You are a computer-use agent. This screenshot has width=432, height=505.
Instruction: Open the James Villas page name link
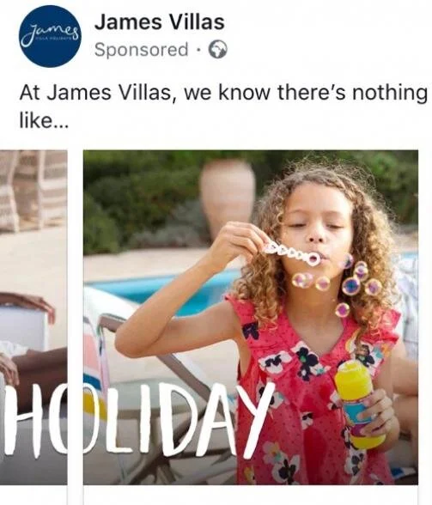160,22
